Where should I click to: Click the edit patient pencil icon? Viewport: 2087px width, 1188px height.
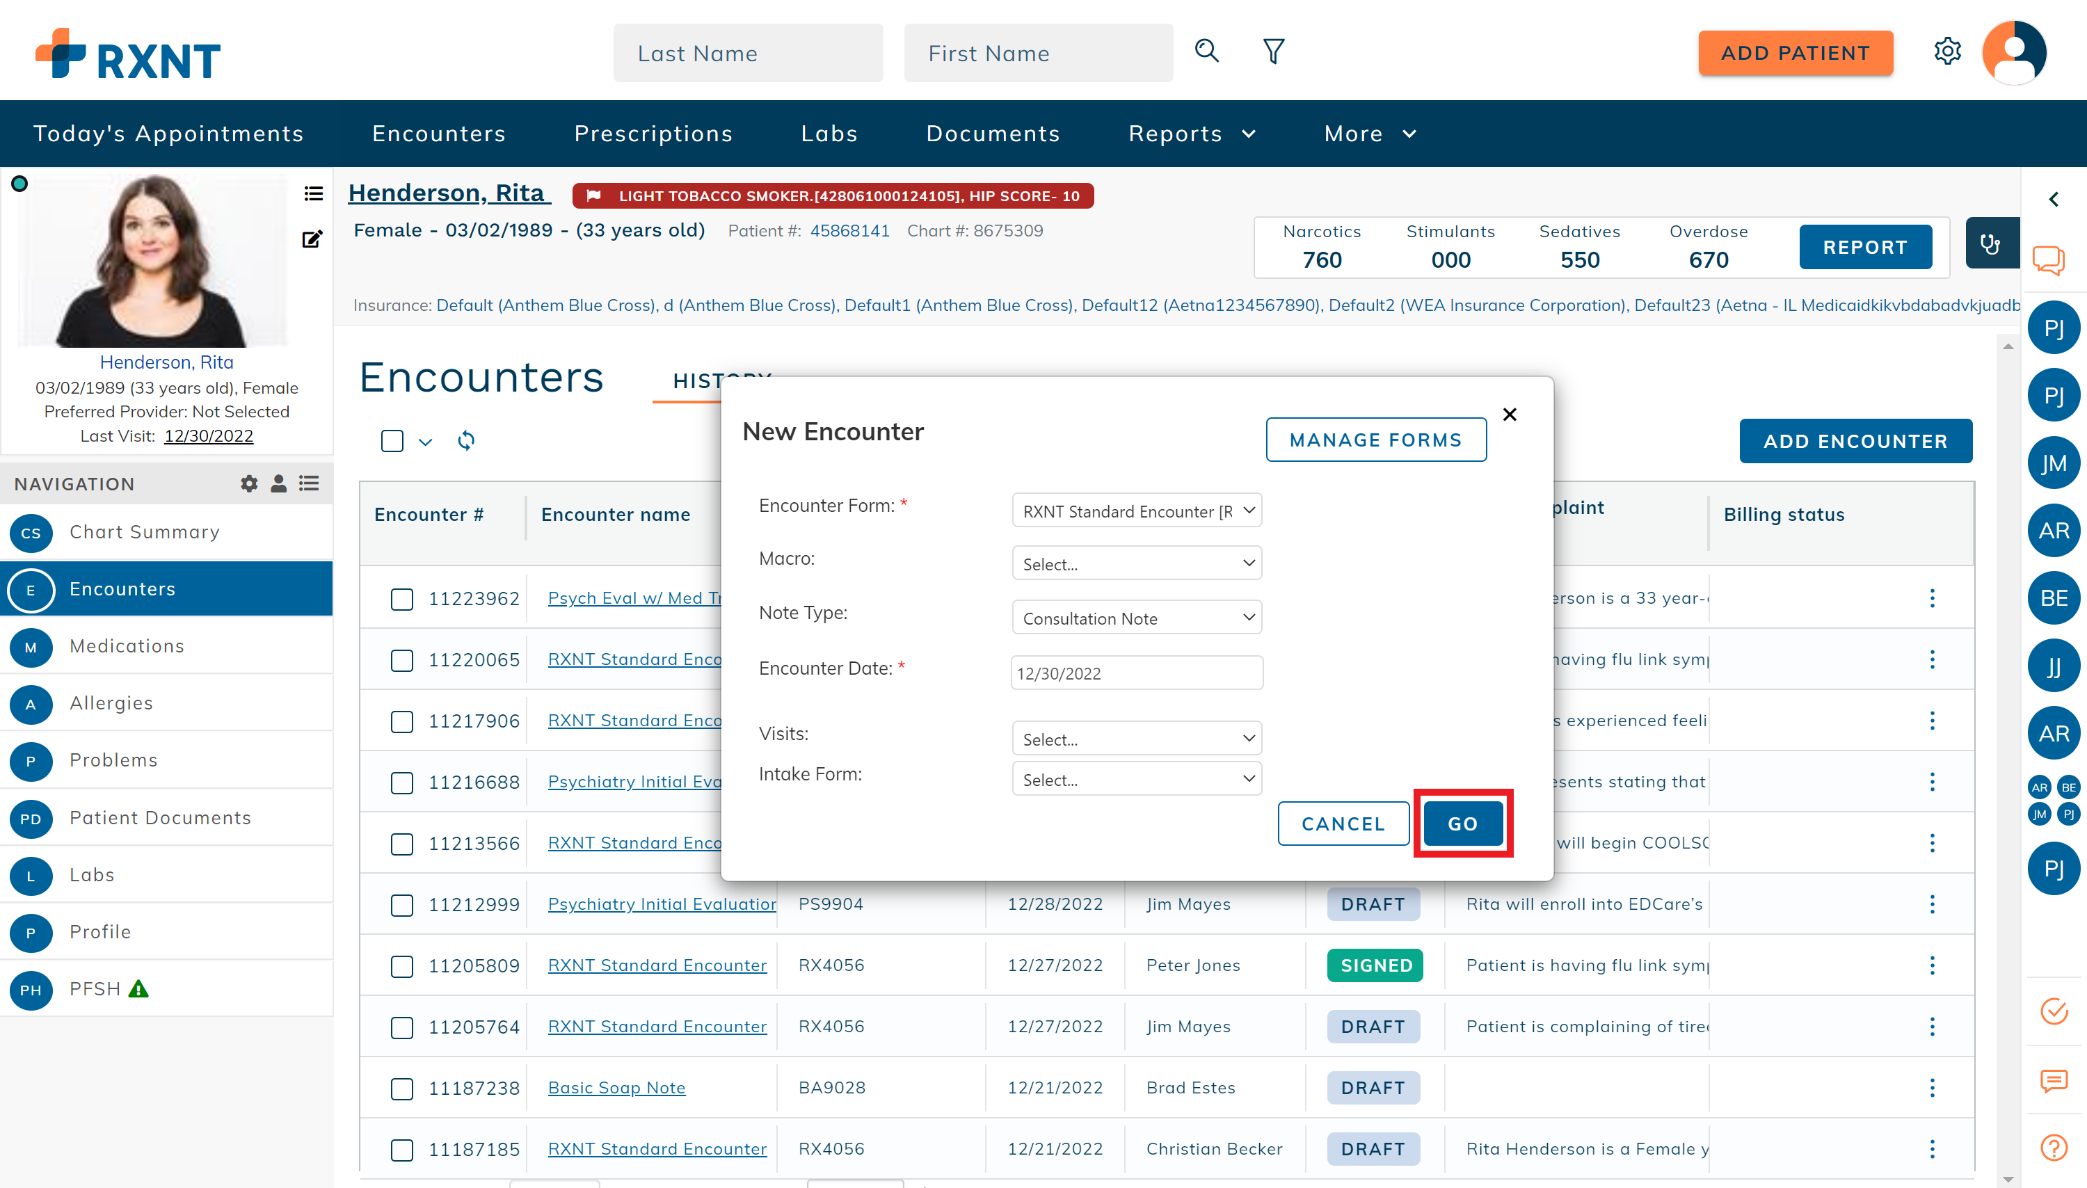coord(312,239)
